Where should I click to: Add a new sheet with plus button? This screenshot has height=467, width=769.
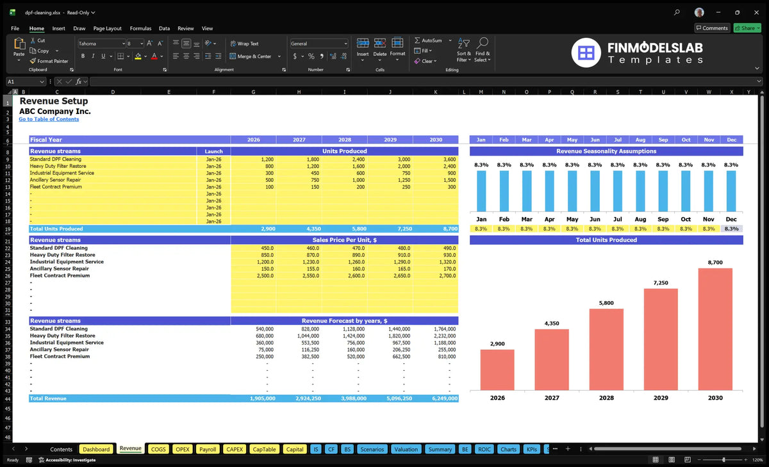pyautogui.click(x=568, y=449)
